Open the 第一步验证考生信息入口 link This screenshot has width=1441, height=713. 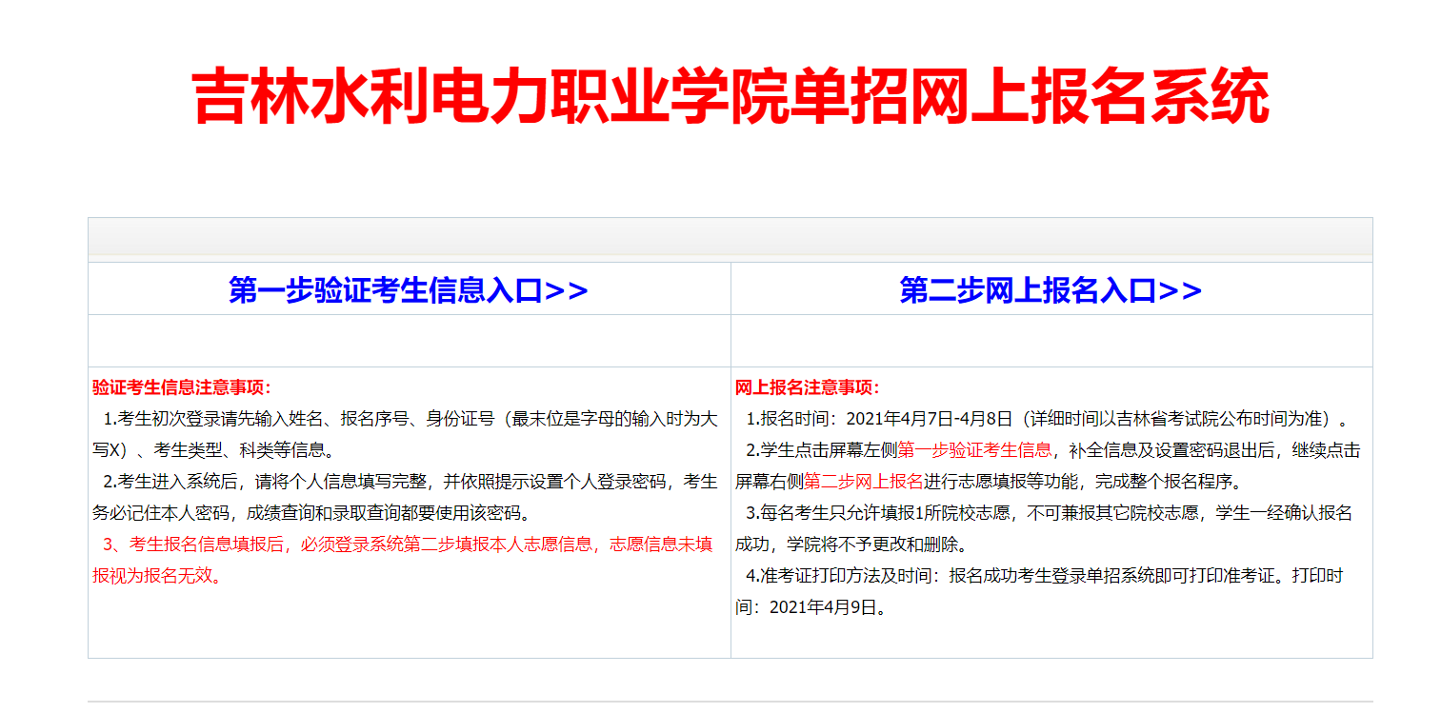(408, 290)
